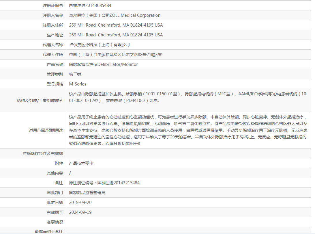The height and width of the screenshot is (234, 315).
Task: Click the 备注 label
Action: [59, 183]
